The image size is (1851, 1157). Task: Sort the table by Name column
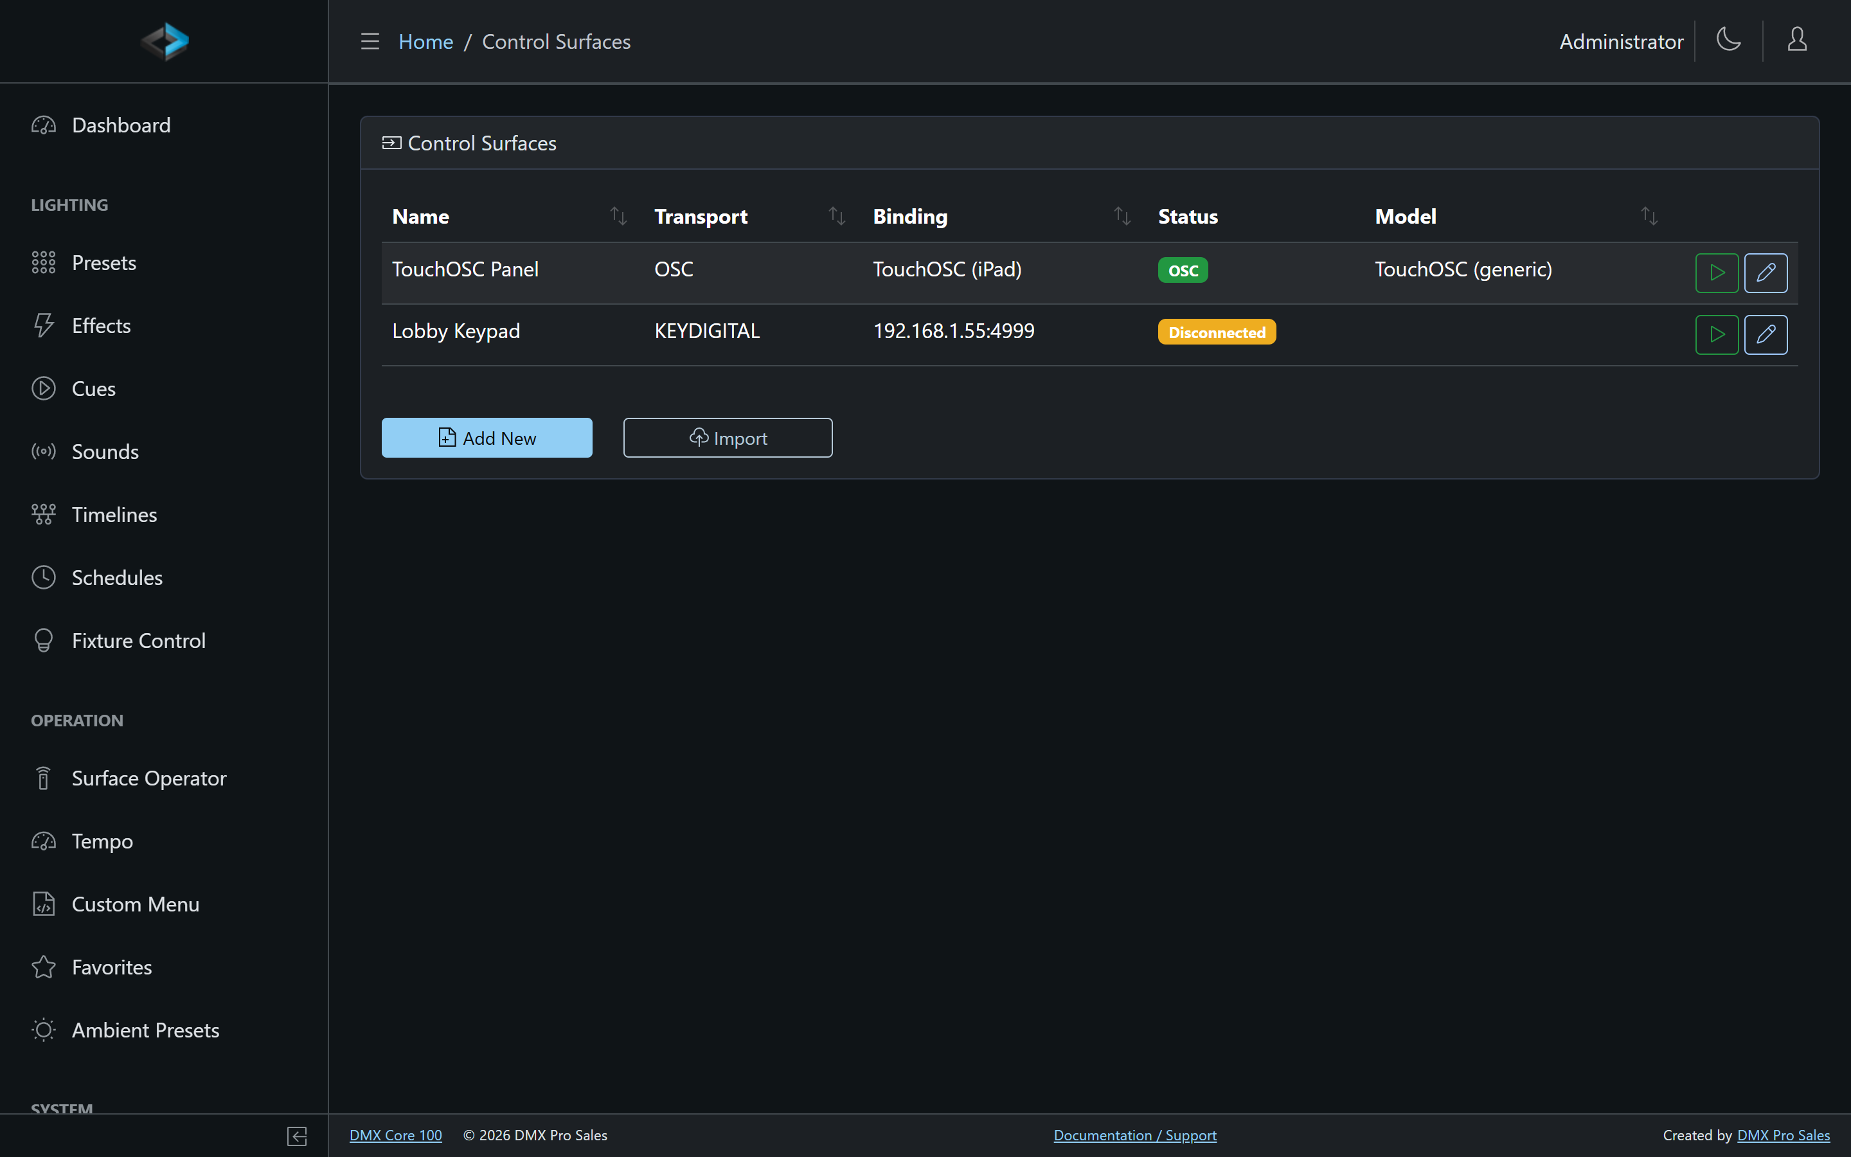(618, 217)
